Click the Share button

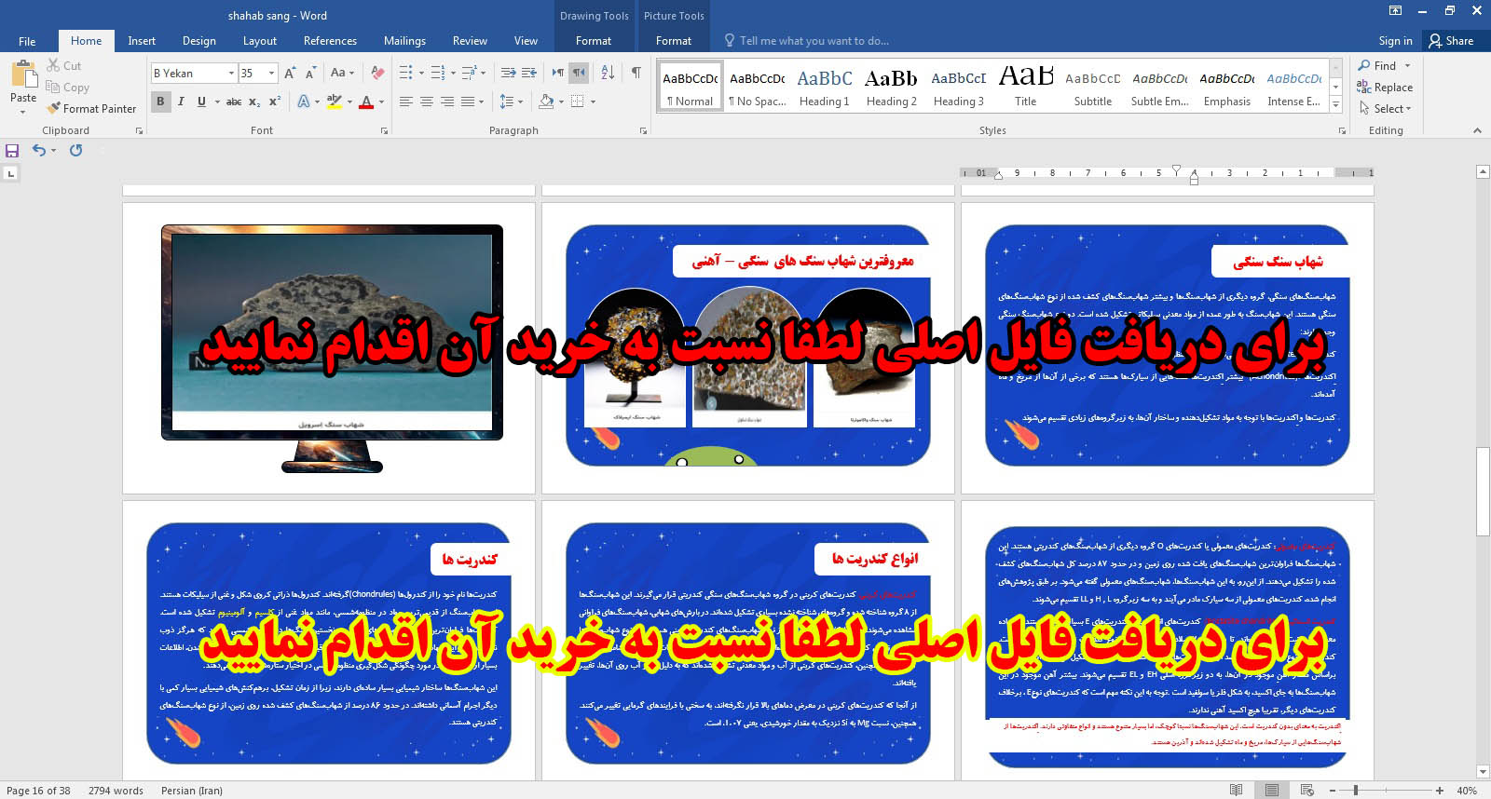[x=1452, y=41]
